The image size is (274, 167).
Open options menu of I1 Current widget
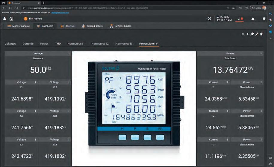[228, 82]
